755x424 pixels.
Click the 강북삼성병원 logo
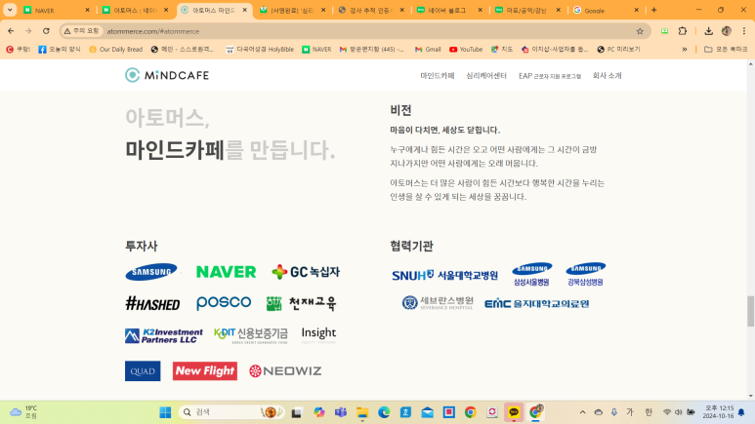click(x=585, y=275)
